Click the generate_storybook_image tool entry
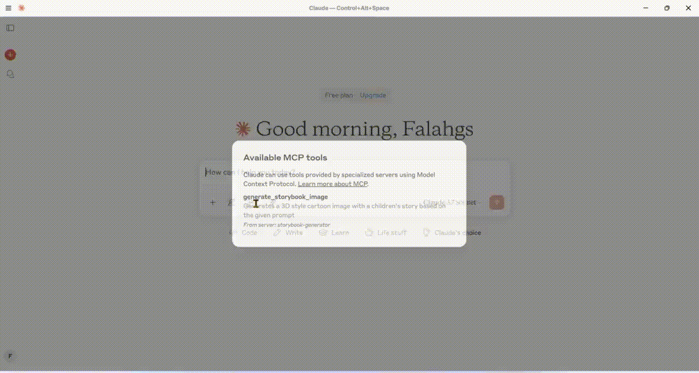The height and width of the screenshot is (373, 699). (285, 197)
